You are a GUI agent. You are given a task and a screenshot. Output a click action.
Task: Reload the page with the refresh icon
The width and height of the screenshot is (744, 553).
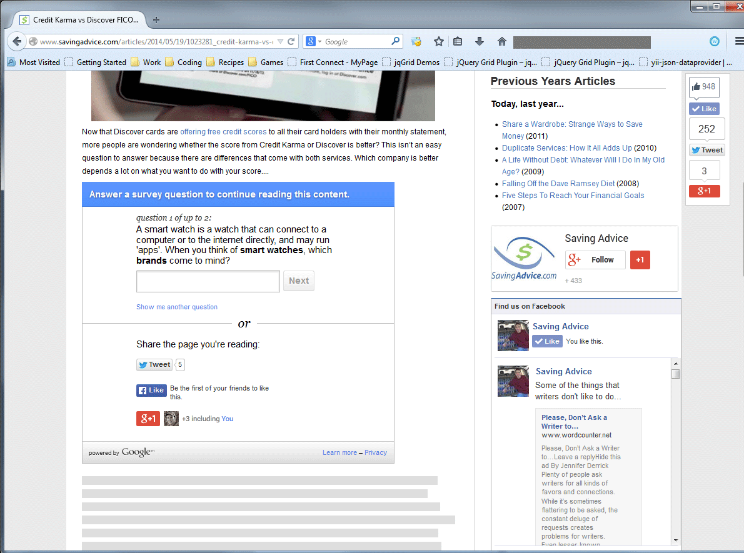click(291, 41)
